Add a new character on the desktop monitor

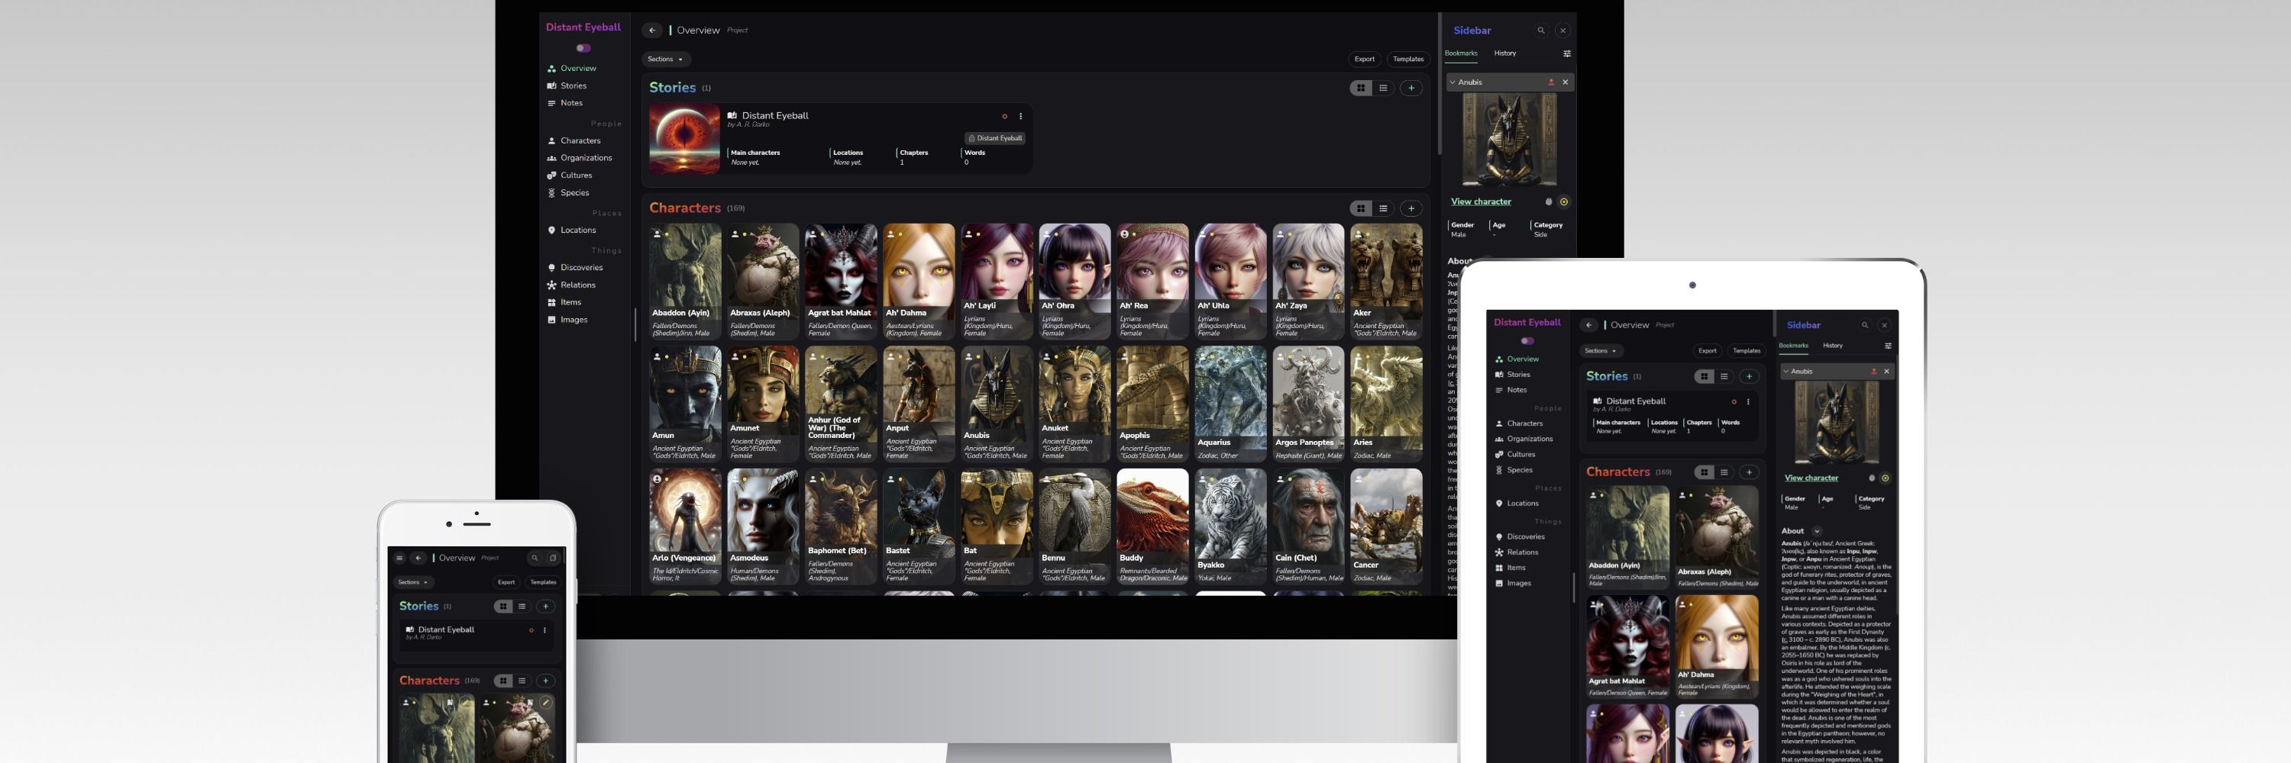coord(1411,209)
